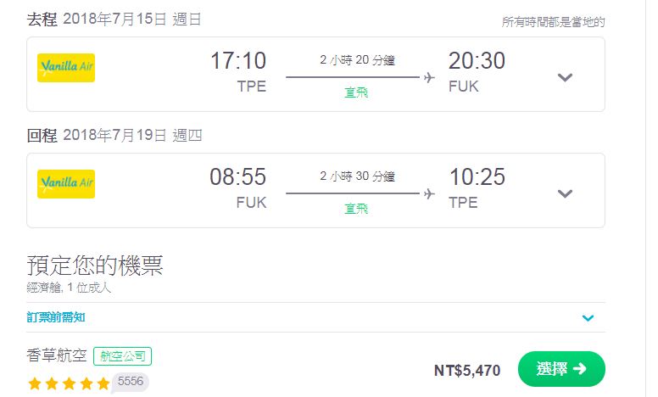Click the return 直飛 label
The image size is (658, 397).
pyautogui.click(x=356, y=209)
